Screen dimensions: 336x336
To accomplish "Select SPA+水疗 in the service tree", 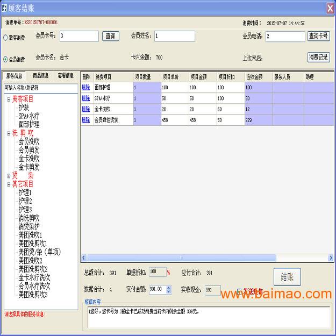I will pos(28,116).
